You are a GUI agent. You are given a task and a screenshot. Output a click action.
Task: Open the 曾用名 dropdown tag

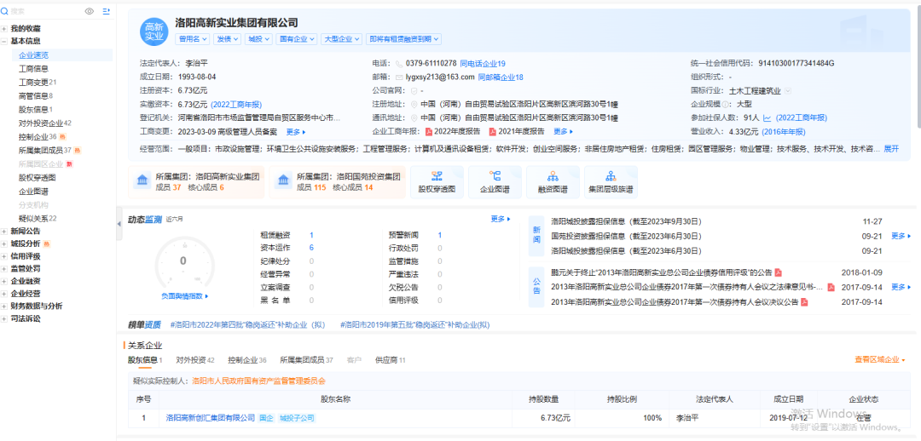(193, 39)
